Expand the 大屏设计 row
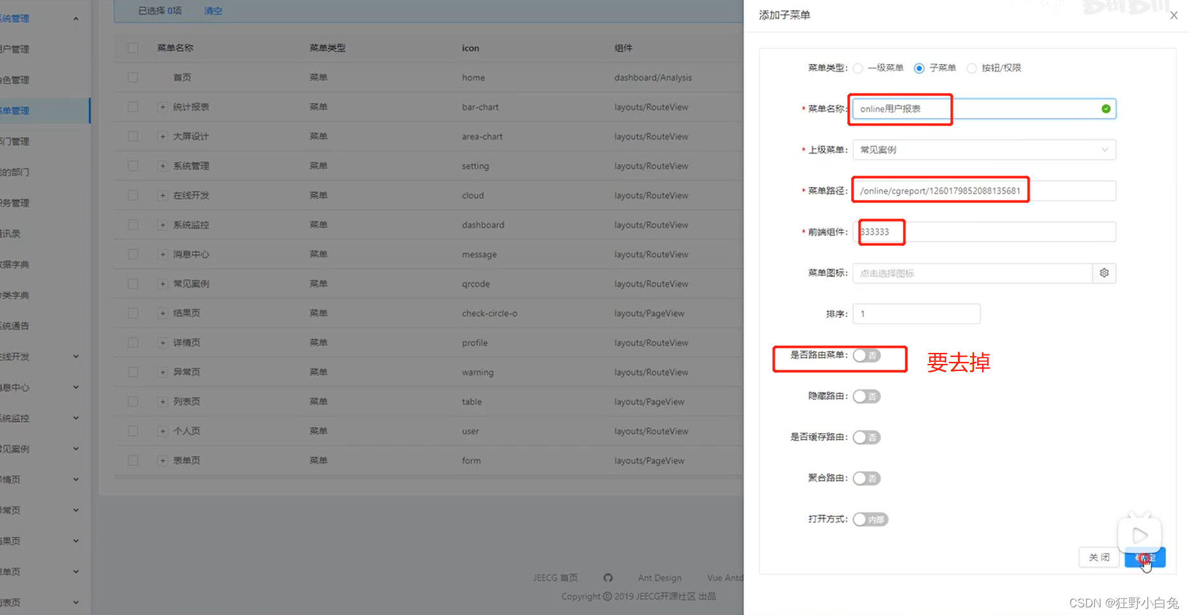The height and width of the screenshot is (615, 1189). point(163,136)
